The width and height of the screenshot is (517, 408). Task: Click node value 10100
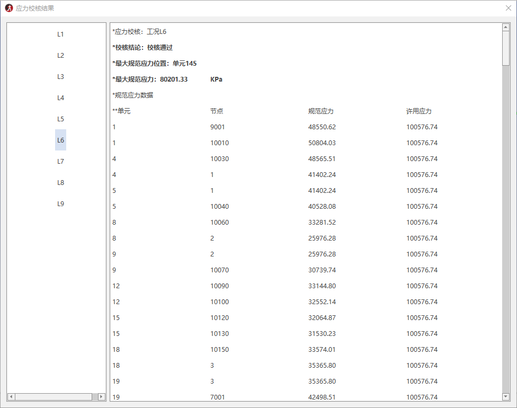pyautogui.click(x=220, y=302)
